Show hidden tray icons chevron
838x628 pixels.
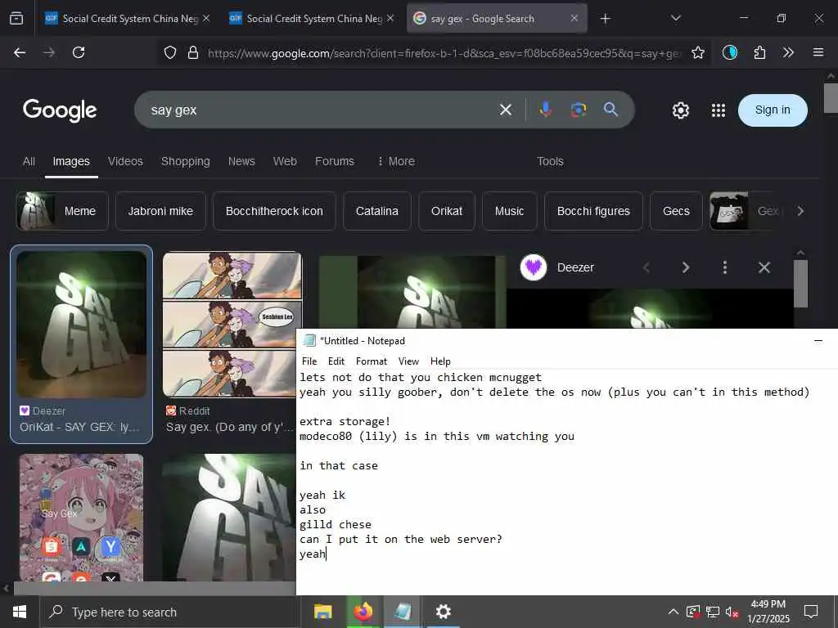click(x=674, y=612)
